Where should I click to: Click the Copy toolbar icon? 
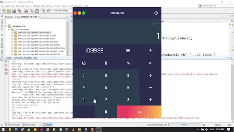click(32, 11)
